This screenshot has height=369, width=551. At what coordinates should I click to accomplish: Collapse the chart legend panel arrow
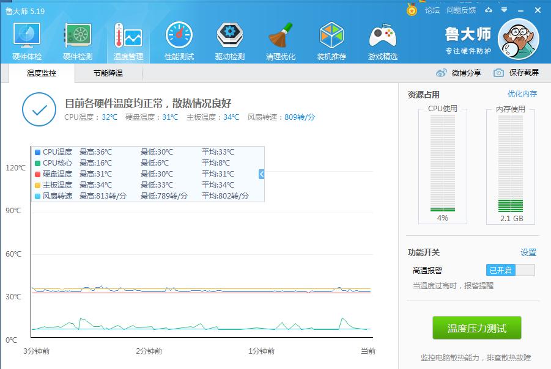(x=262, y=174)
